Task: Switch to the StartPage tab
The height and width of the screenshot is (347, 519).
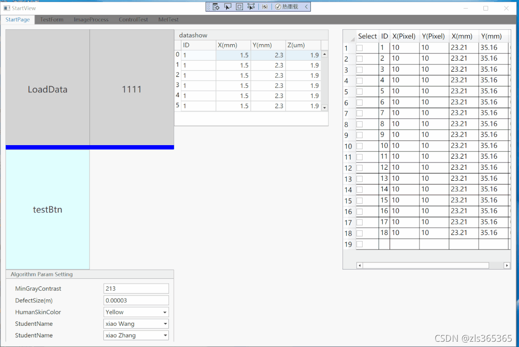Action: 17,20
